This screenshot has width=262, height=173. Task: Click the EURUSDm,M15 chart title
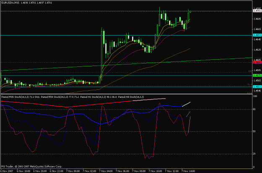[x=10, y=3]
